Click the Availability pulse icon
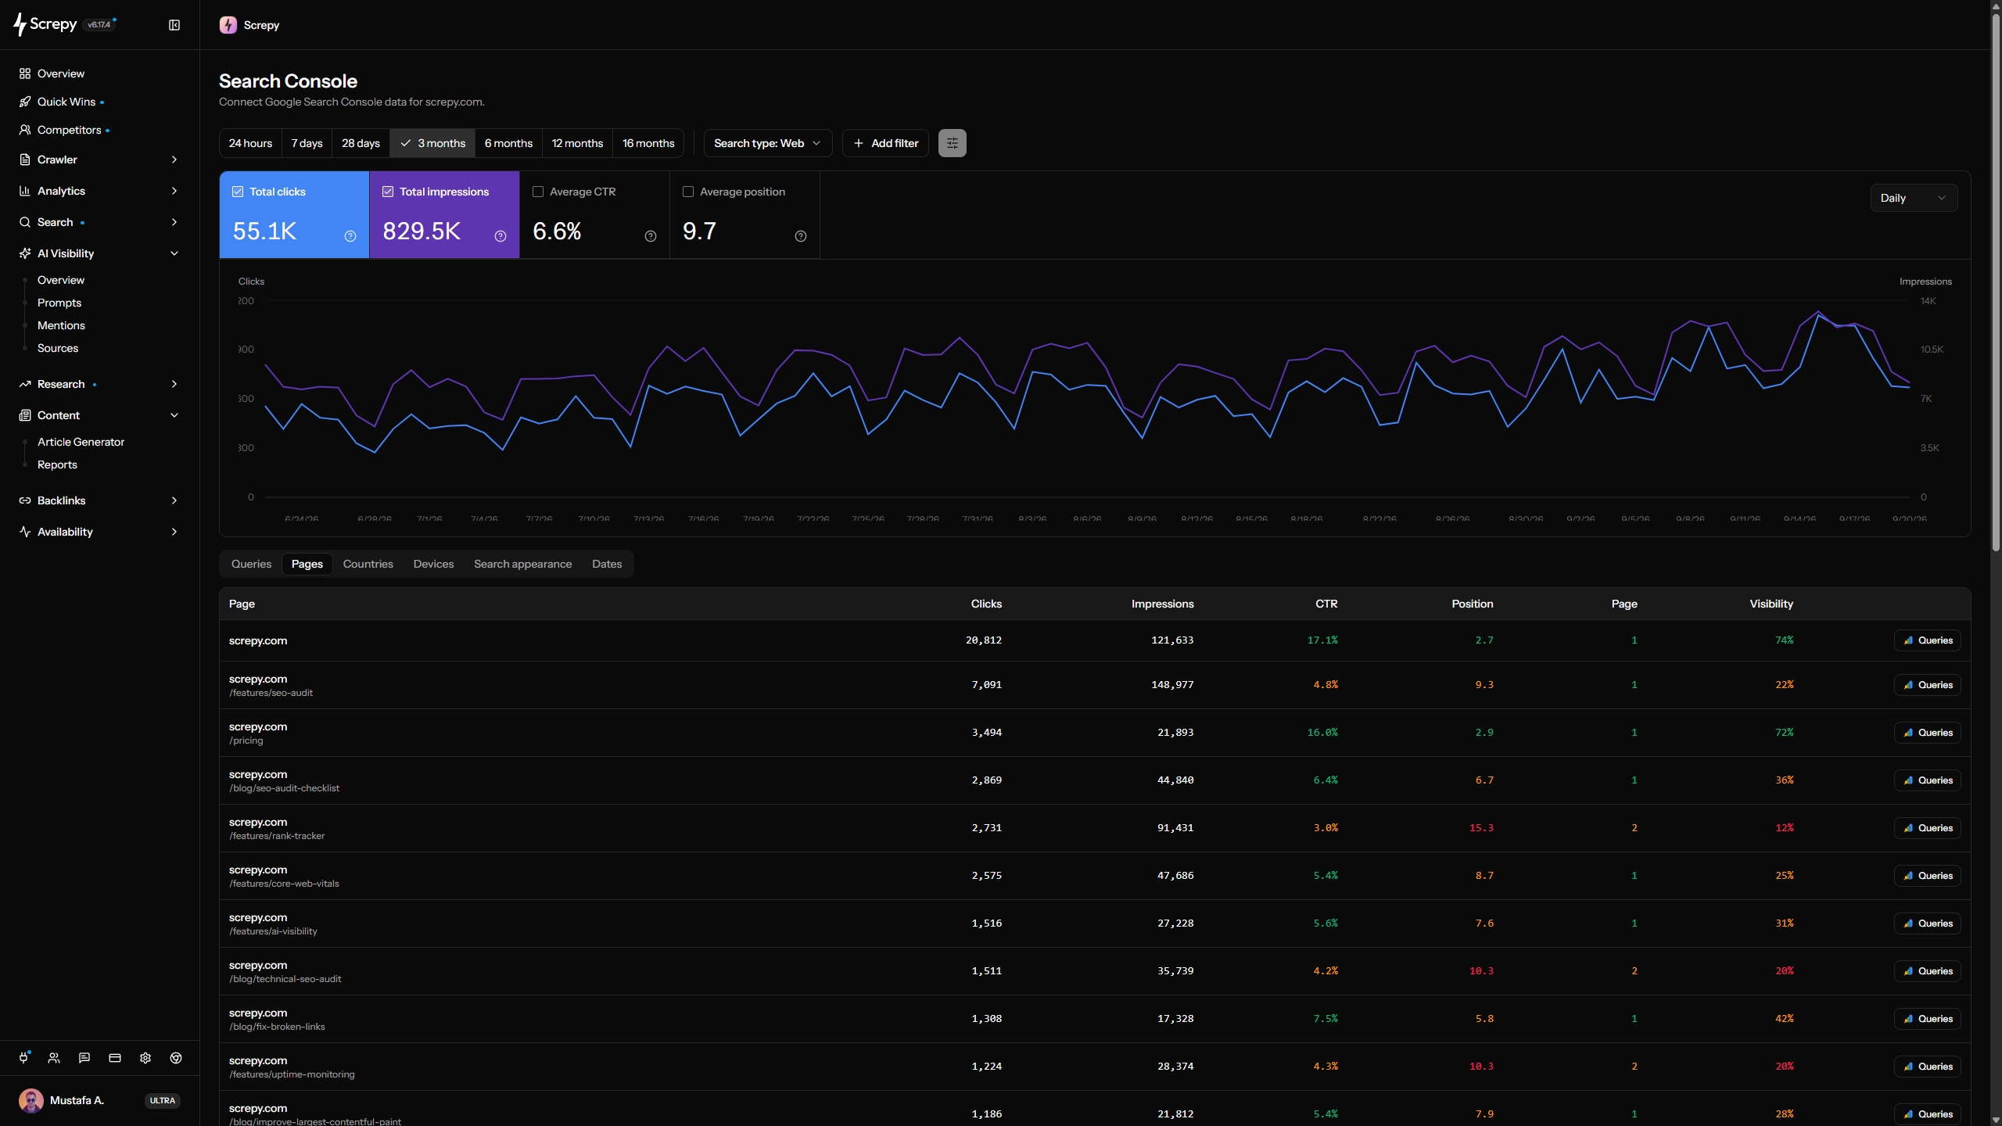The image size is (2002, 1126). coord(25,532)
